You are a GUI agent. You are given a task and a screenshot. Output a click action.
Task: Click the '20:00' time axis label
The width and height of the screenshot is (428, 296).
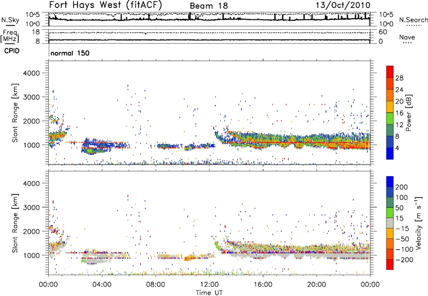317,285
